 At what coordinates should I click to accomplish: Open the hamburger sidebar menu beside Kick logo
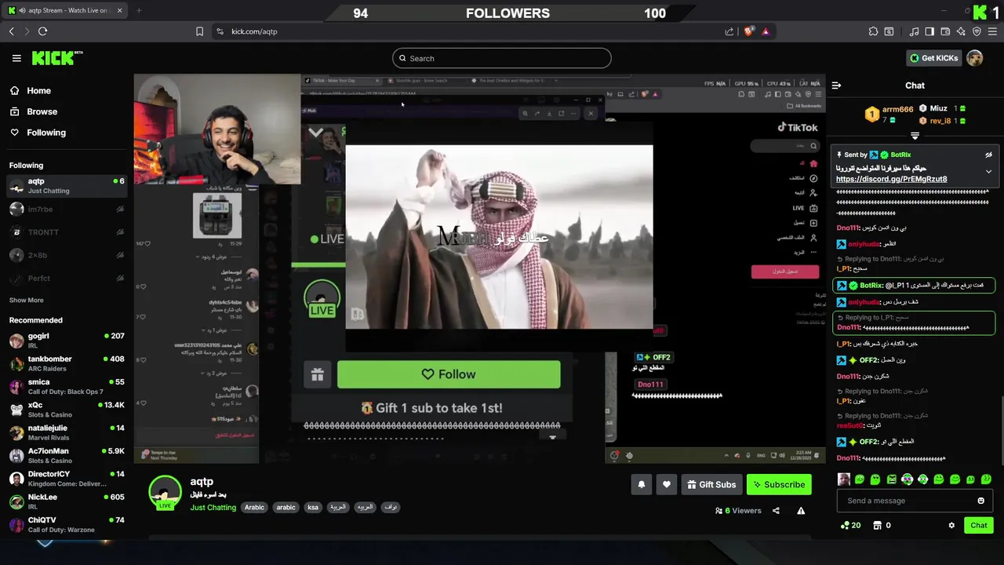point(16,58)
